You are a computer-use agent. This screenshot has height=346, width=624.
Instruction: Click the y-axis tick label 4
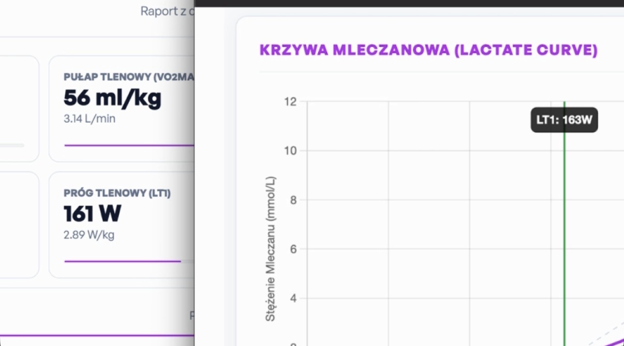coord(293,298)
